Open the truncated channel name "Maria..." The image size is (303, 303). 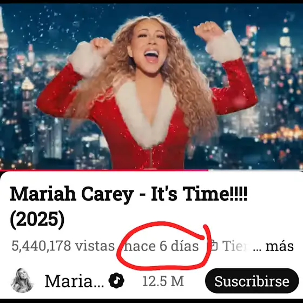pos(74,281)
